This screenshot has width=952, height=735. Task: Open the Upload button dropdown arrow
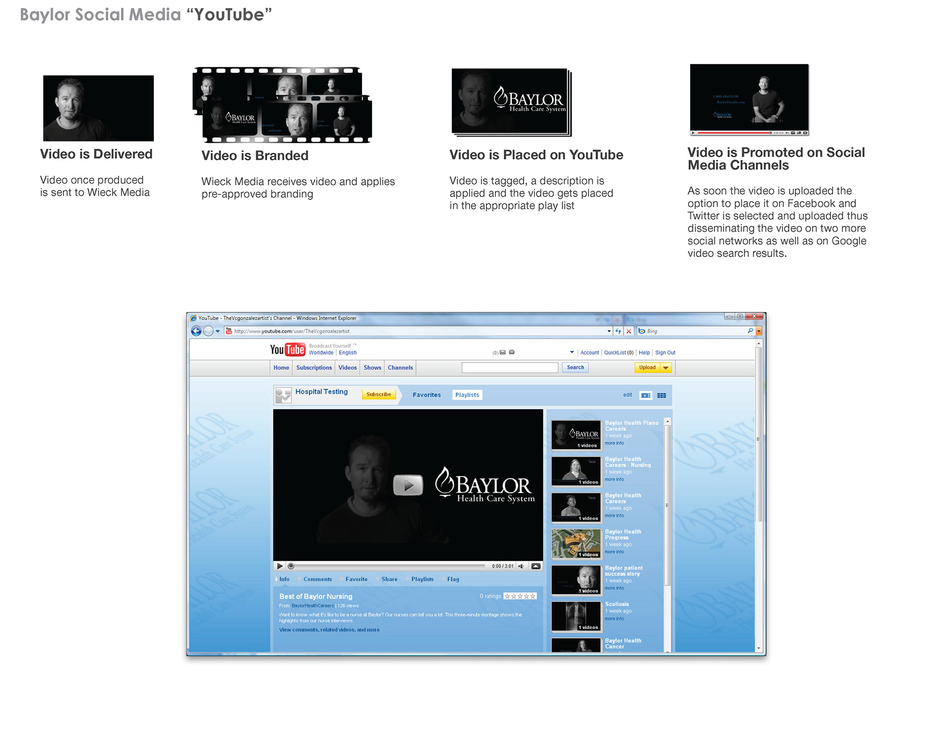(x=666, y=367)
